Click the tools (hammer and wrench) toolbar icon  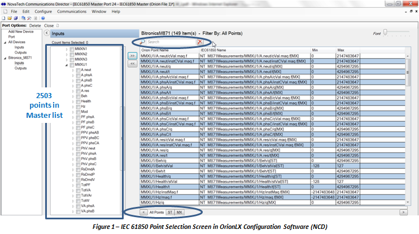(x=29, y=18)
